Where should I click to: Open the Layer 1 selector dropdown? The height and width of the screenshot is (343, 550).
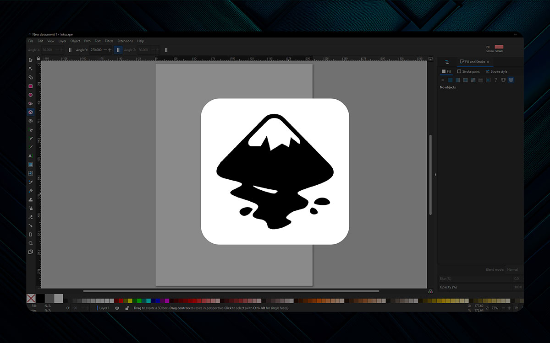pyautogui.click(x=103, y=308)
